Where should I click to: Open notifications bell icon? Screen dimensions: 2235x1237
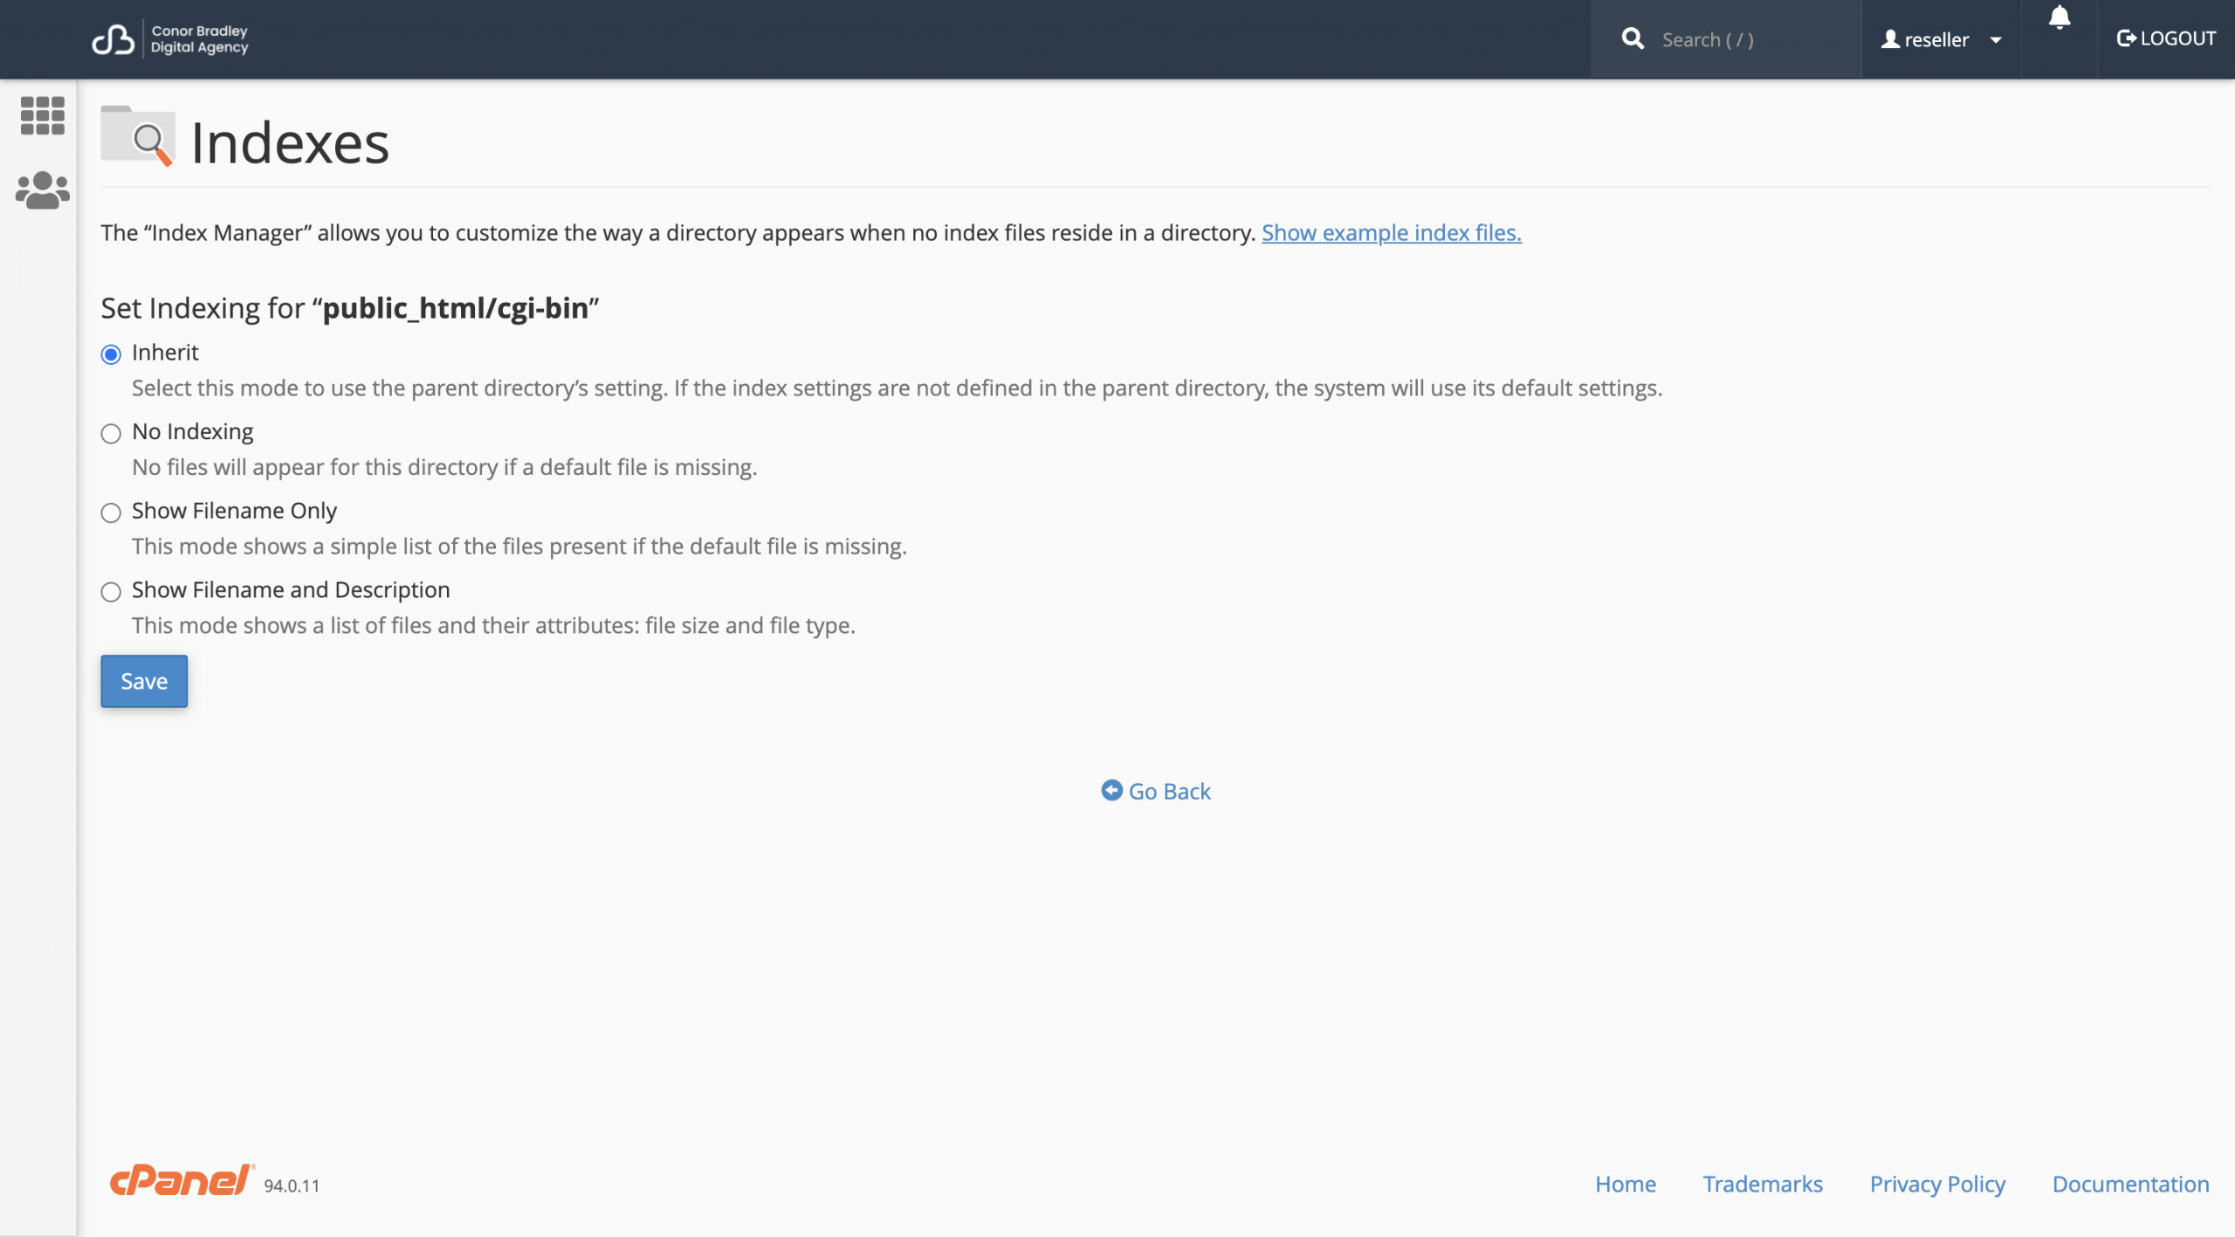point(2059,17)
